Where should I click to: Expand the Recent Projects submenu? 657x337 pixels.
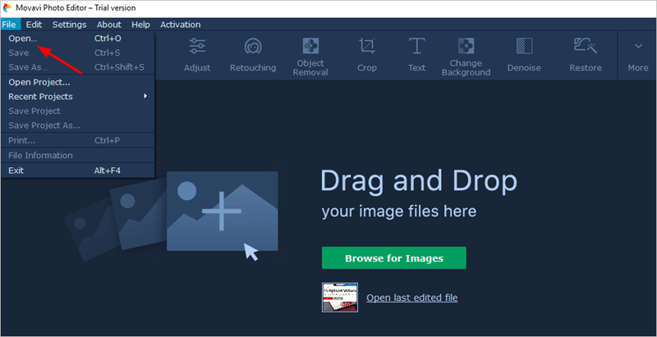click(x=77, y=97)
